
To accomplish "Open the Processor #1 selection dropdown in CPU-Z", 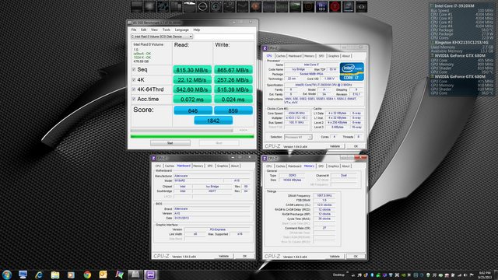I will coord(298,137).
